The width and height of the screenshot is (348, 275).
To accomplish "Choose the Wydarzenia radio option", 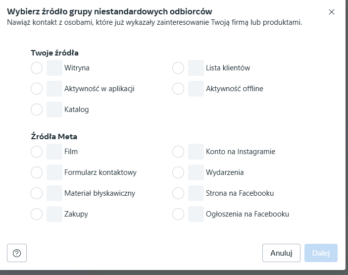I will point(178,172).
